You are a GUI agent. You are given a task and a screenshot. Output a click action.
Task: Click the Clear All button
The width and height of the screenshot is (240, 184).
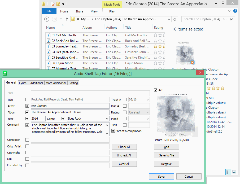[124, 164]
